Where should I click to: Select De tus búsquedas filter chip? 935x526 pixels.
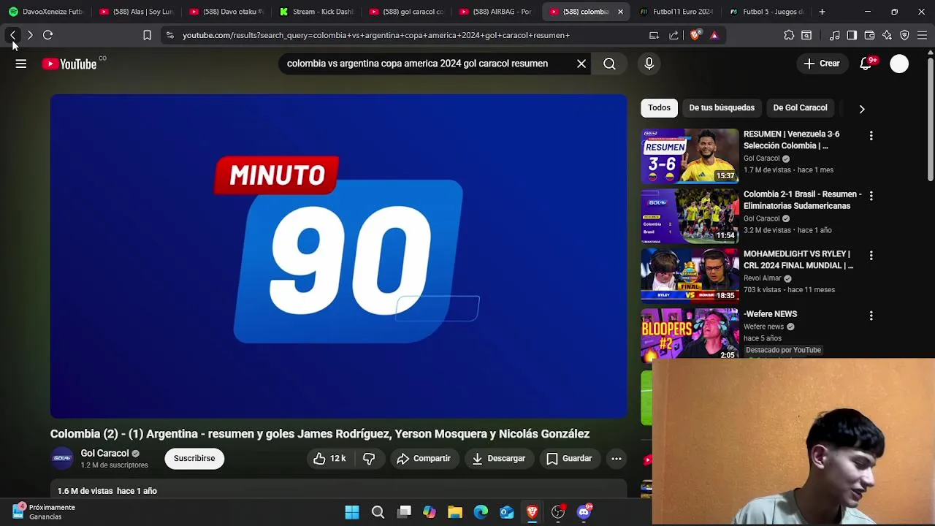point(722,108)
